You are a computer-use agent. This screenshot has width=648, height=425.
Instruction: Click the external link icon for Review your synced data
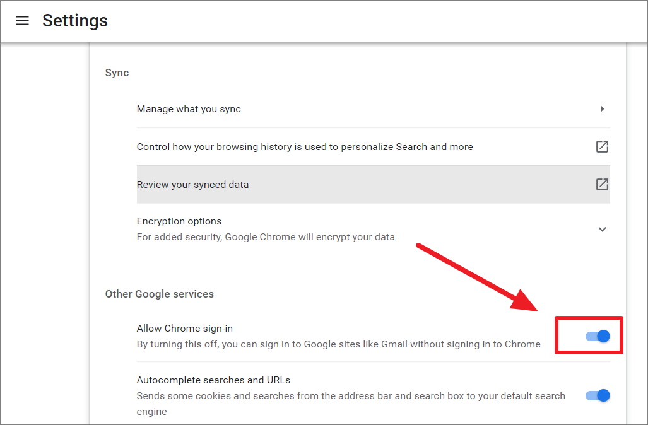(602, 184)
